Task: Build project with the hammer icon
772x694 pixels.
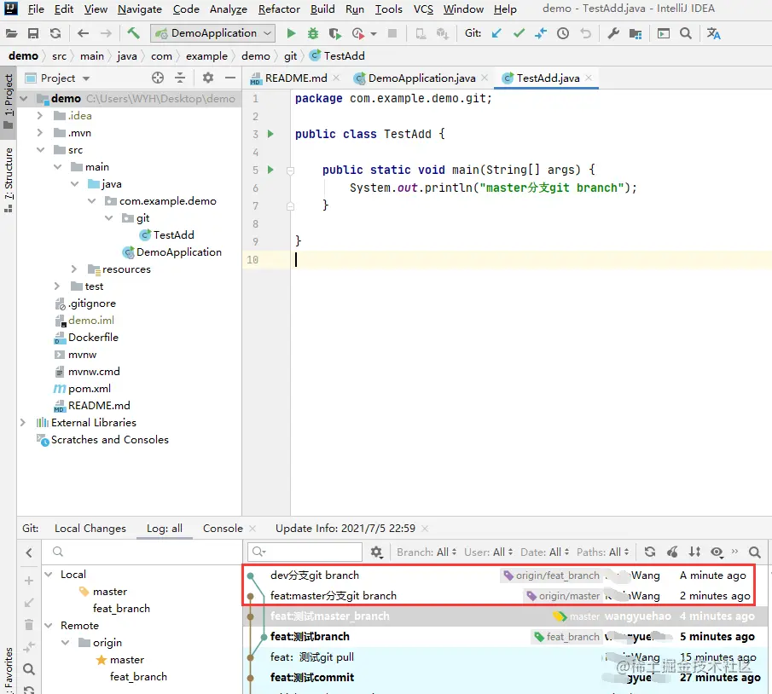Action: pos(133,33)
